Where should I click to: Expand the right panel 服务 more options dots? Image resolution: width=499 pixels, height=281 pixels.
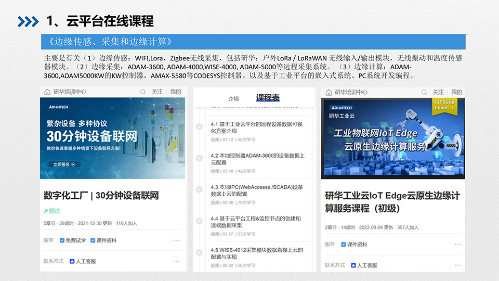click(457, 244)
